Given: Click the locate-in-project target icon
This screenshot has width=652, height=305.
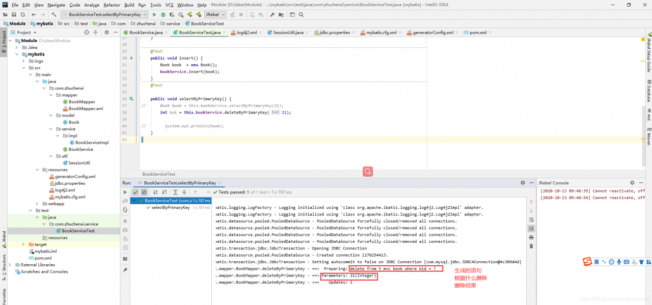Looking at the screenshot, I should click(x=87, y=33).
